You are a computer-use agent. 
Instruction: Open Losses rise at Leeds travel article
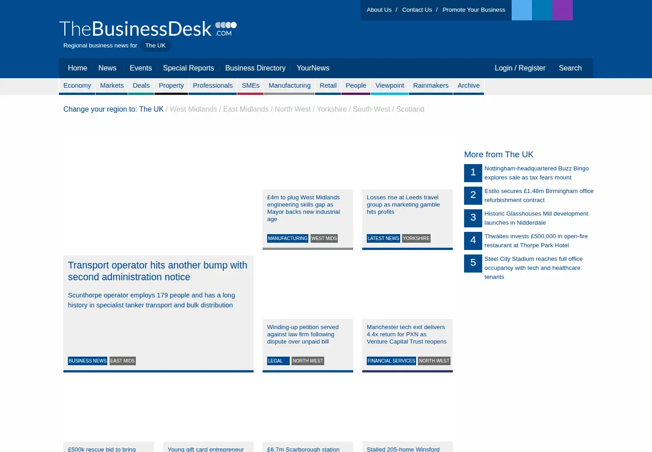403,205
